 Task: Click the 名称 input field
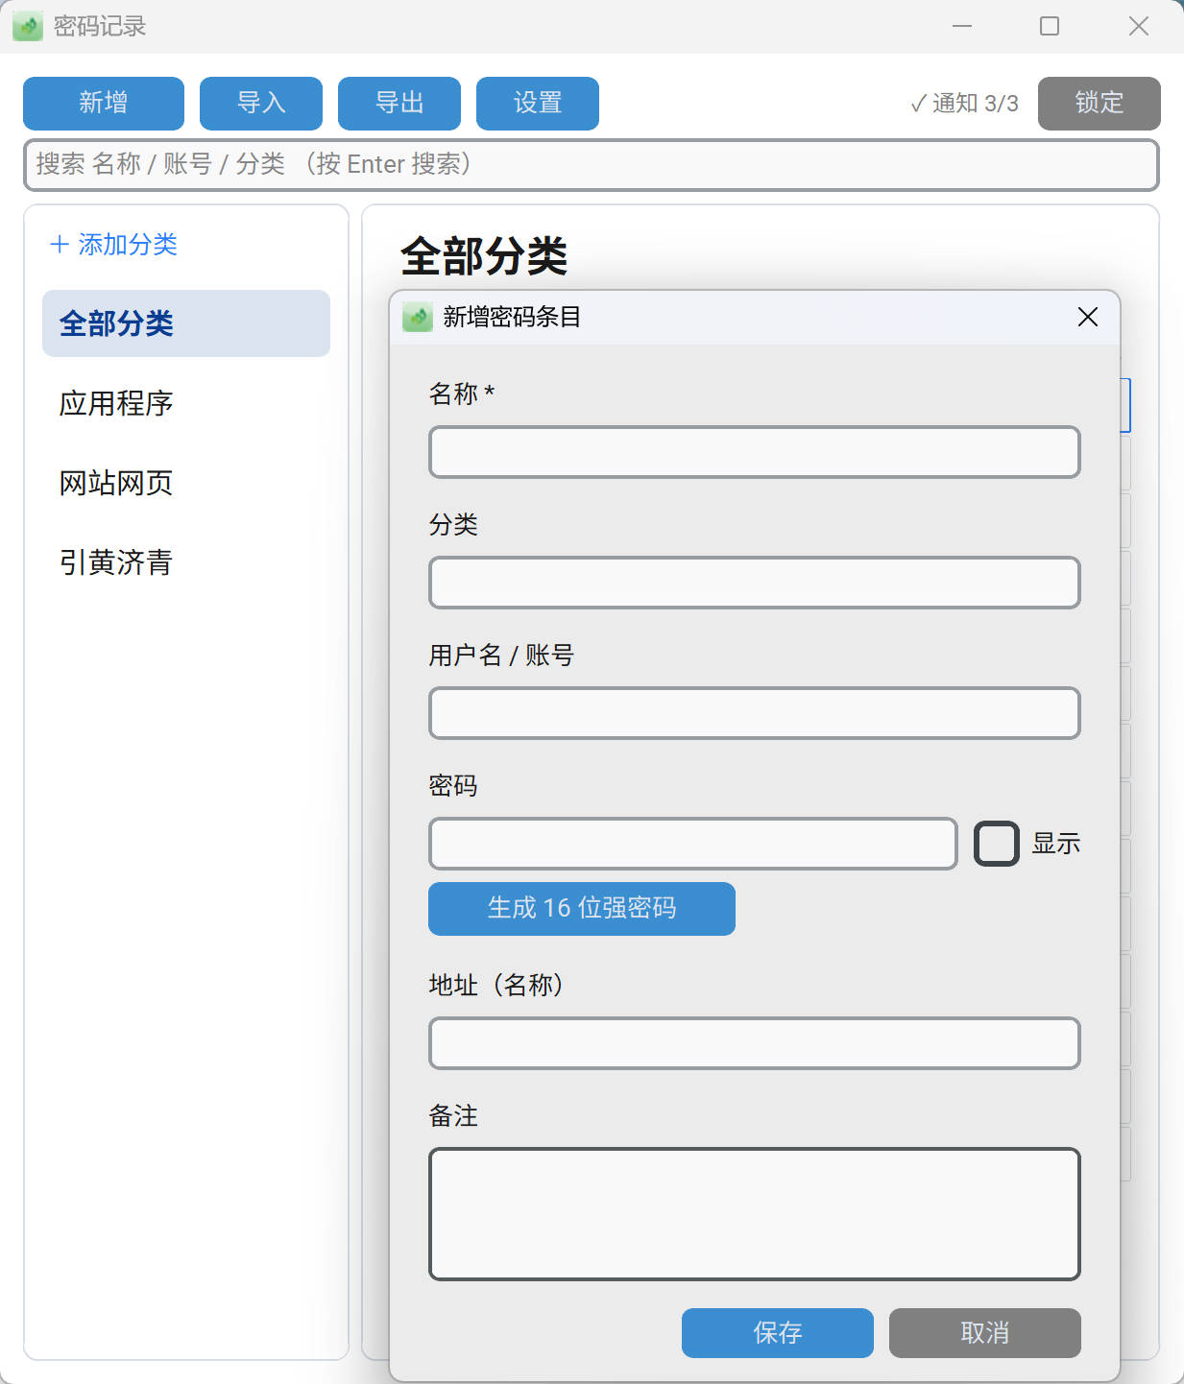coord(755,452)
